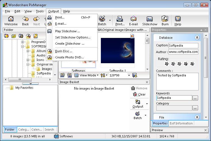The width and height of the screenshot is (211, 141).
Task: Open the Tools menu
Action: 40,11
